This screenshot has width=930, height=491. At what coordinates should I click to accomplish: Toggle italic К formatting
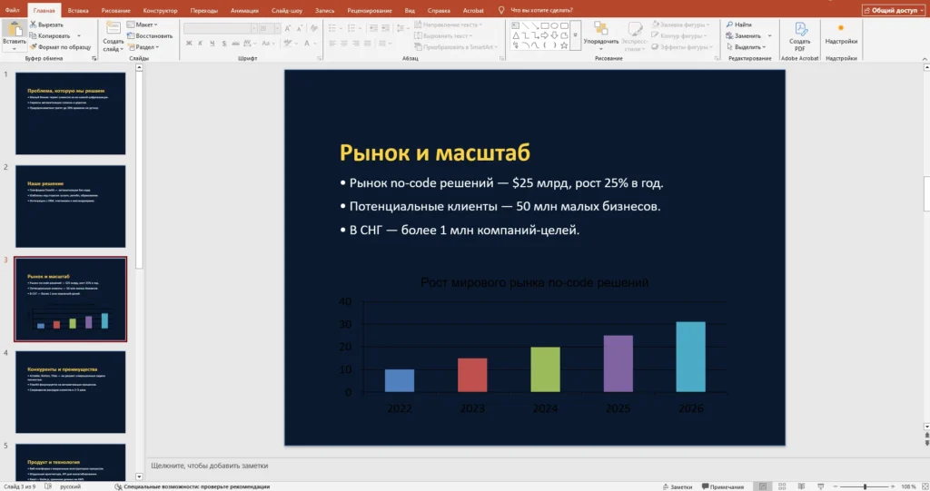coord(201,44)
